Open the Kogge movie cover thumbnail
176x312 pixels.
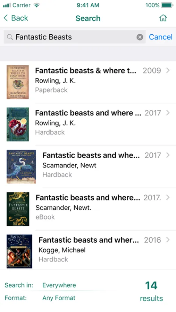[x=19, y=251]
